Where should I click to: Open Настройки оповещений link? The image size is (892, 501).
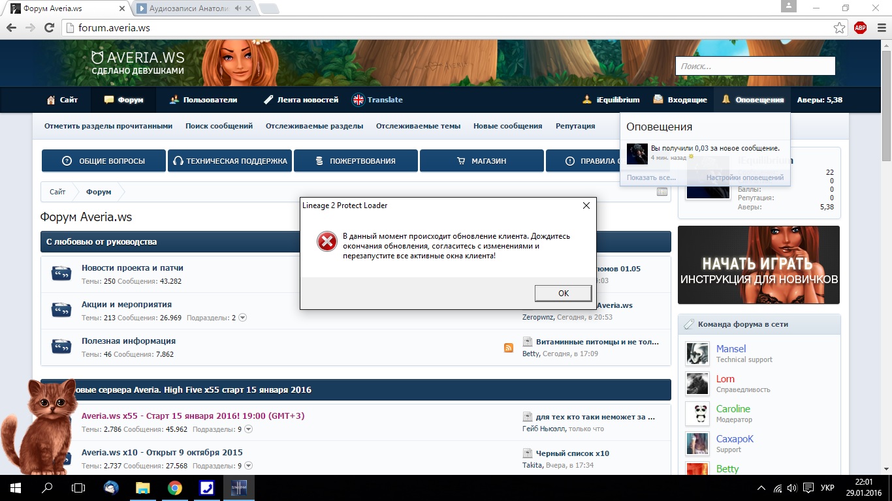[744, 177]
